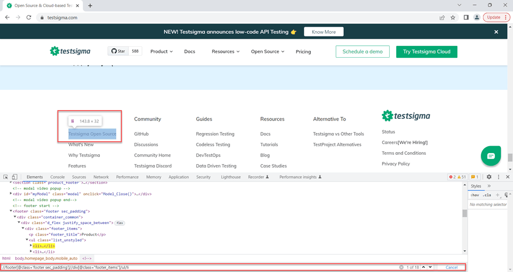Open the Performance insights tab
The width and height of the screenshot is (513, 272).
coord(300,177)
